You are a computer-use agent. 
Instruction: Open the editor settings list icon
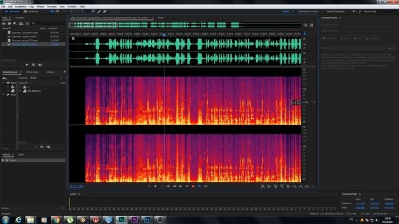click(312, 25)
